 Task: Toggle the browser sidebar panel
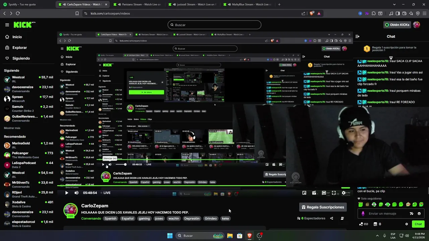tap(397, 13)
